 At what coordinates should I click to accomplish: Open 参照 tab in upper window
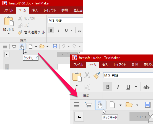64,10
